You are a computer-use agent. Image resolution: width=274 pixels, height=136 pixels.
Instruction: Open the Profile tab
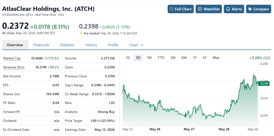tap(113, 45)
